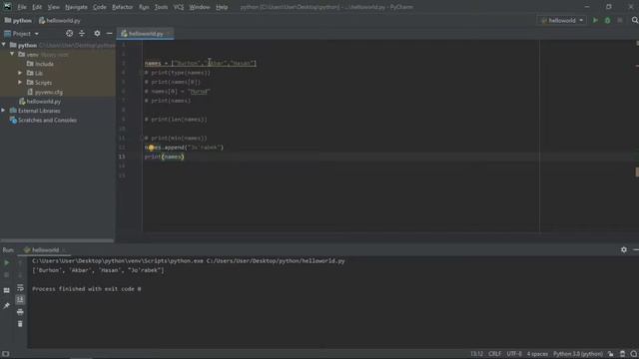
Task: Expand the Lib folder
Action: [x=20, y=73]
